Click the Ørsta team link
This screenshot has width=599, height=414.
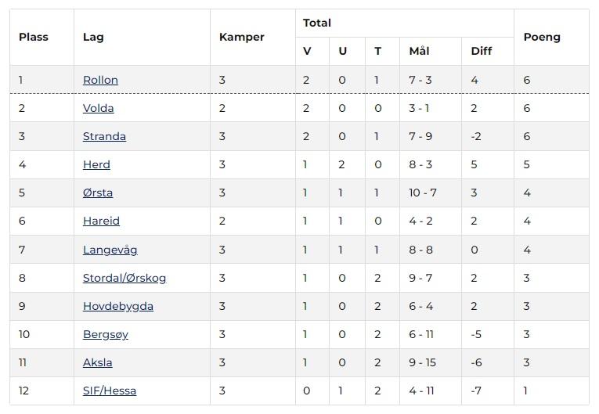click(x=98, y=193)
